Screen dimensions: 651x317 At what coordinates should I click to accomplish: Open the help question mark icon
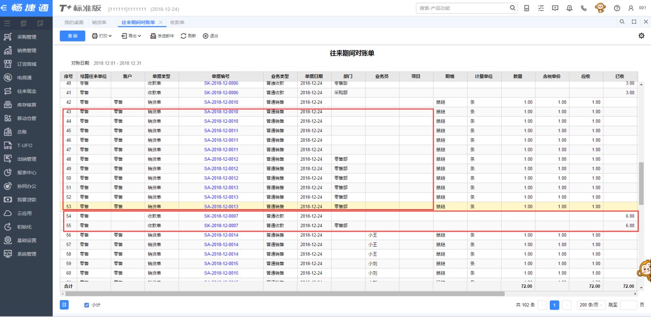pos(617,8)
